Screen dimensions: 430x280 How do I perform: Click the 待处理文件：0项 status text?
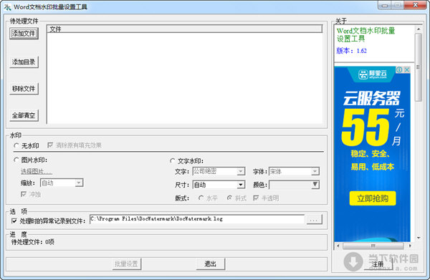[33, 242]
